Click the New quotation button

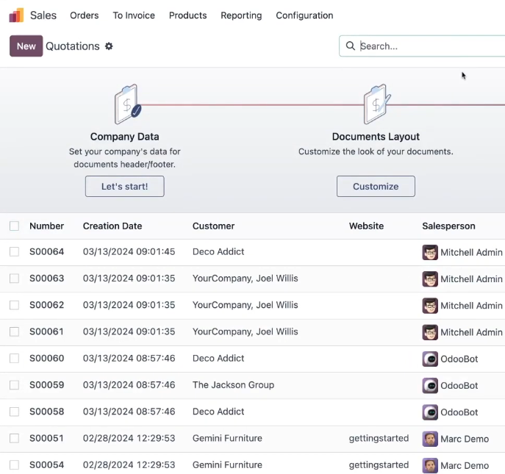(26, 46)
